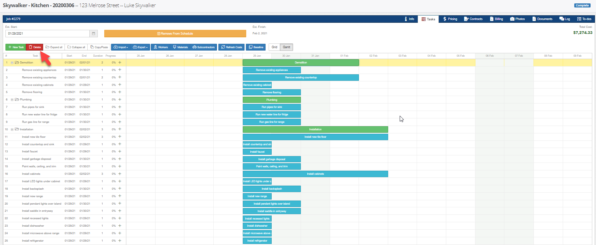The height and width of the screenshot is (245, 596).
Task: Go to the Pricing tab
Action: (x=450, y=19)
